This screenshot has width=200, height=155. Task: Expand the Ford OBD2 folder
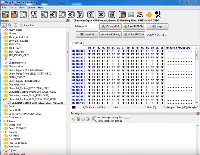pos(3,139)
